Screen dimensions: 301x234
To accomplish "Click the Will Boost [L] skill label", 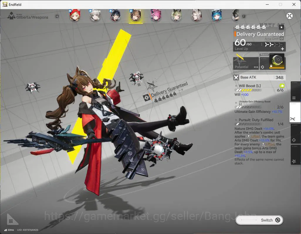I will tap(250, 86).
